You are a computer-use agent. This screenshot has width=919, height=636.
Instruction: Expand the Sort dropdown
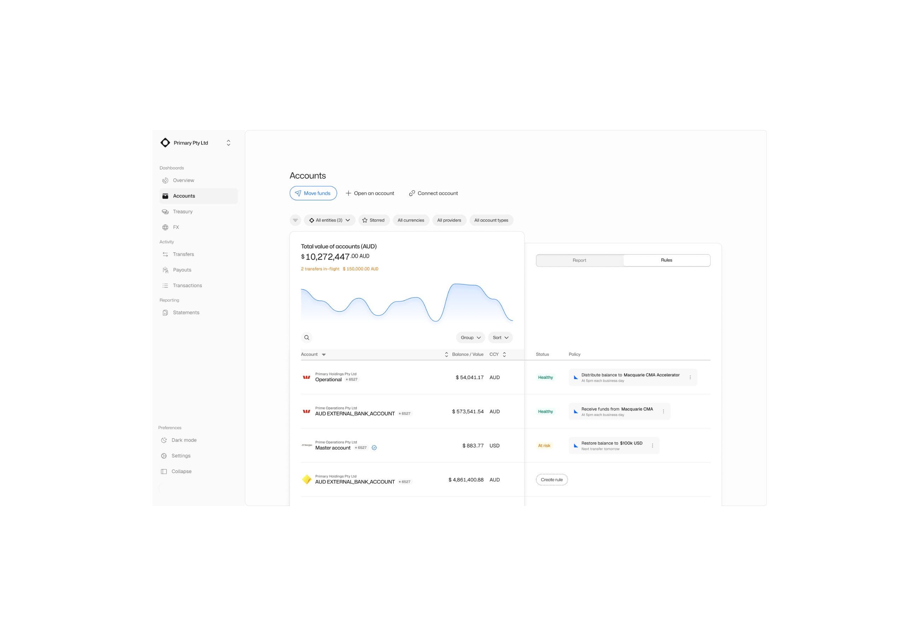tap(500, 337)
